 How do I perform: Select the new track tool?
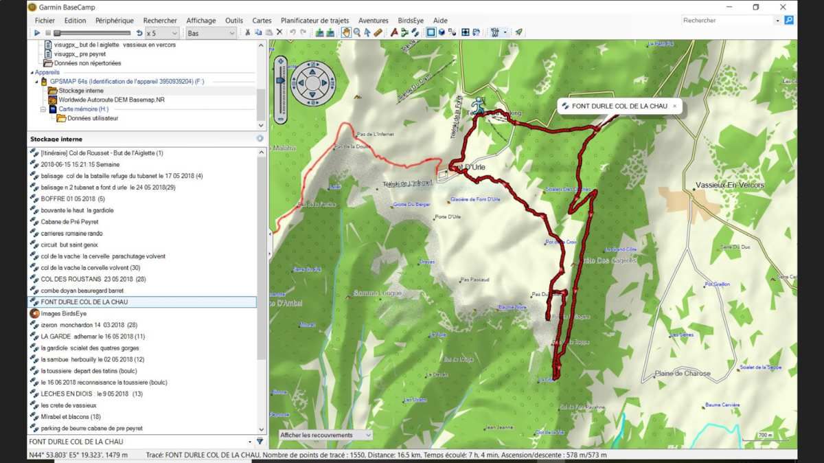[415, 32]
